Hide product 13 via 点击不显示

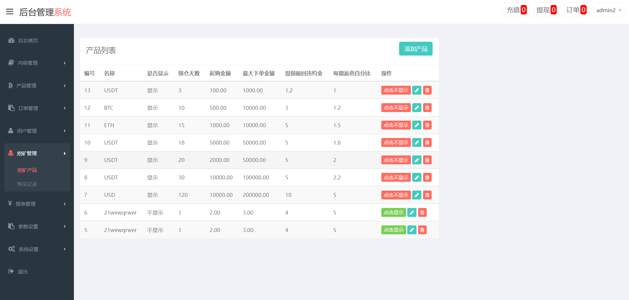(x=396, y=90)
